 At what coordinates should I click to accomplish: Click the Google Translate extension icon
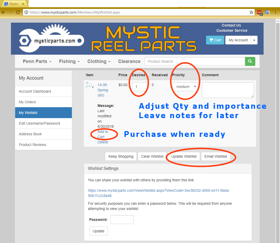pos(267,12)
